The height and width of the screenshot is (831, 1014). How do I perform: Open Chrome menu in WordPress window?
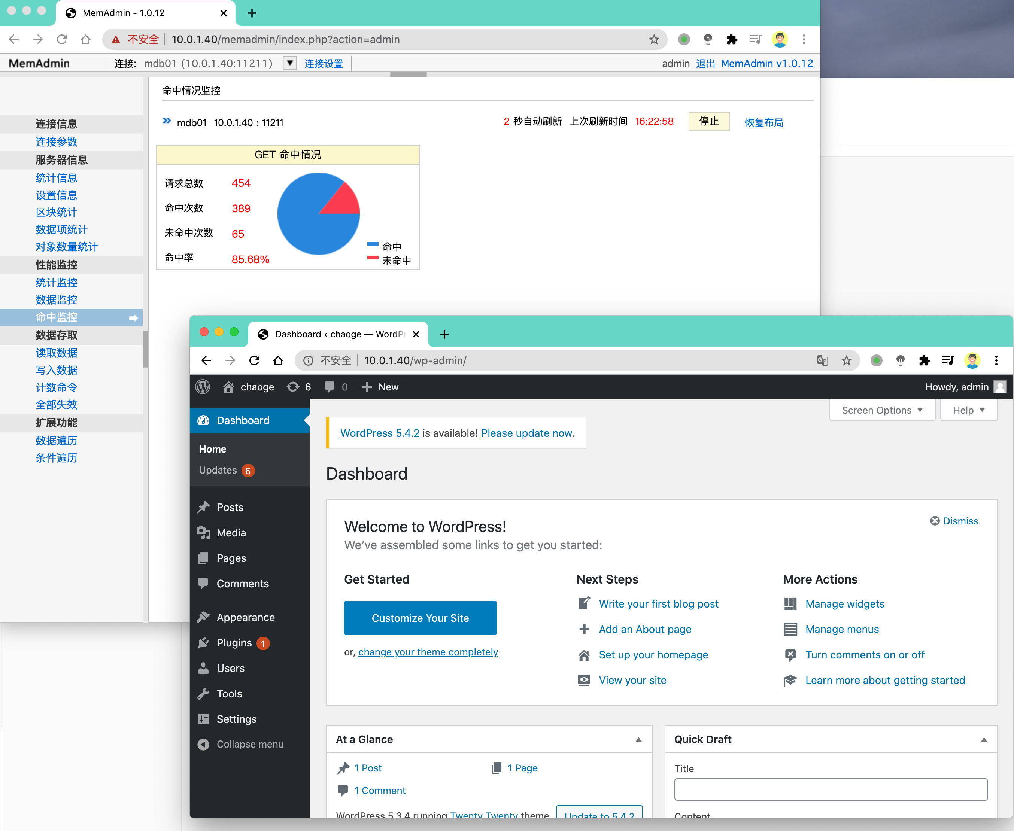[x=996, y=360]
